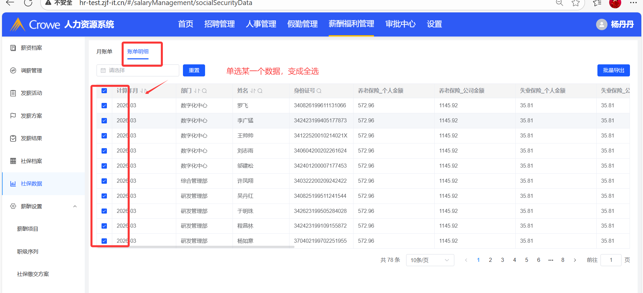Click the browser refresh icon

point(28,3)
